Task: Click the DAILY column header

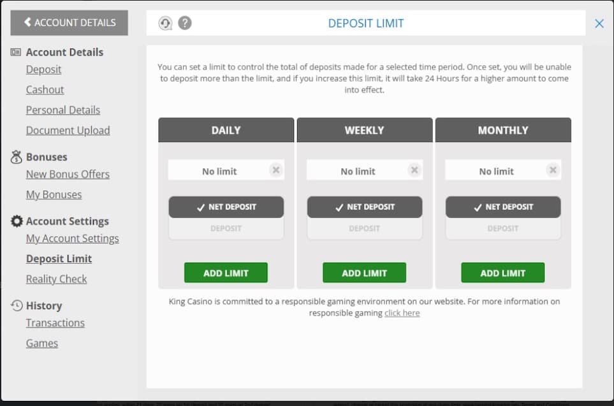Action: [x=226, y=130]
